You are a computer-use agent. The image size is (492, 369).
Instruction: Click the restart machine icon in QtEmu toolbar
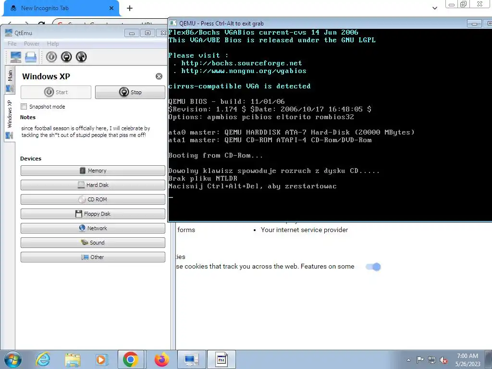click(x=81, y=57)
